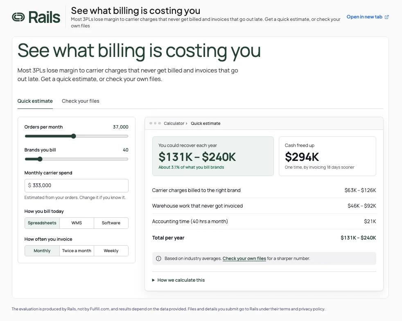The width and height of the screenshot is (402, 321).
Task: Click the Warehouse work that never got invoiced row
Action: coord(264,206)
